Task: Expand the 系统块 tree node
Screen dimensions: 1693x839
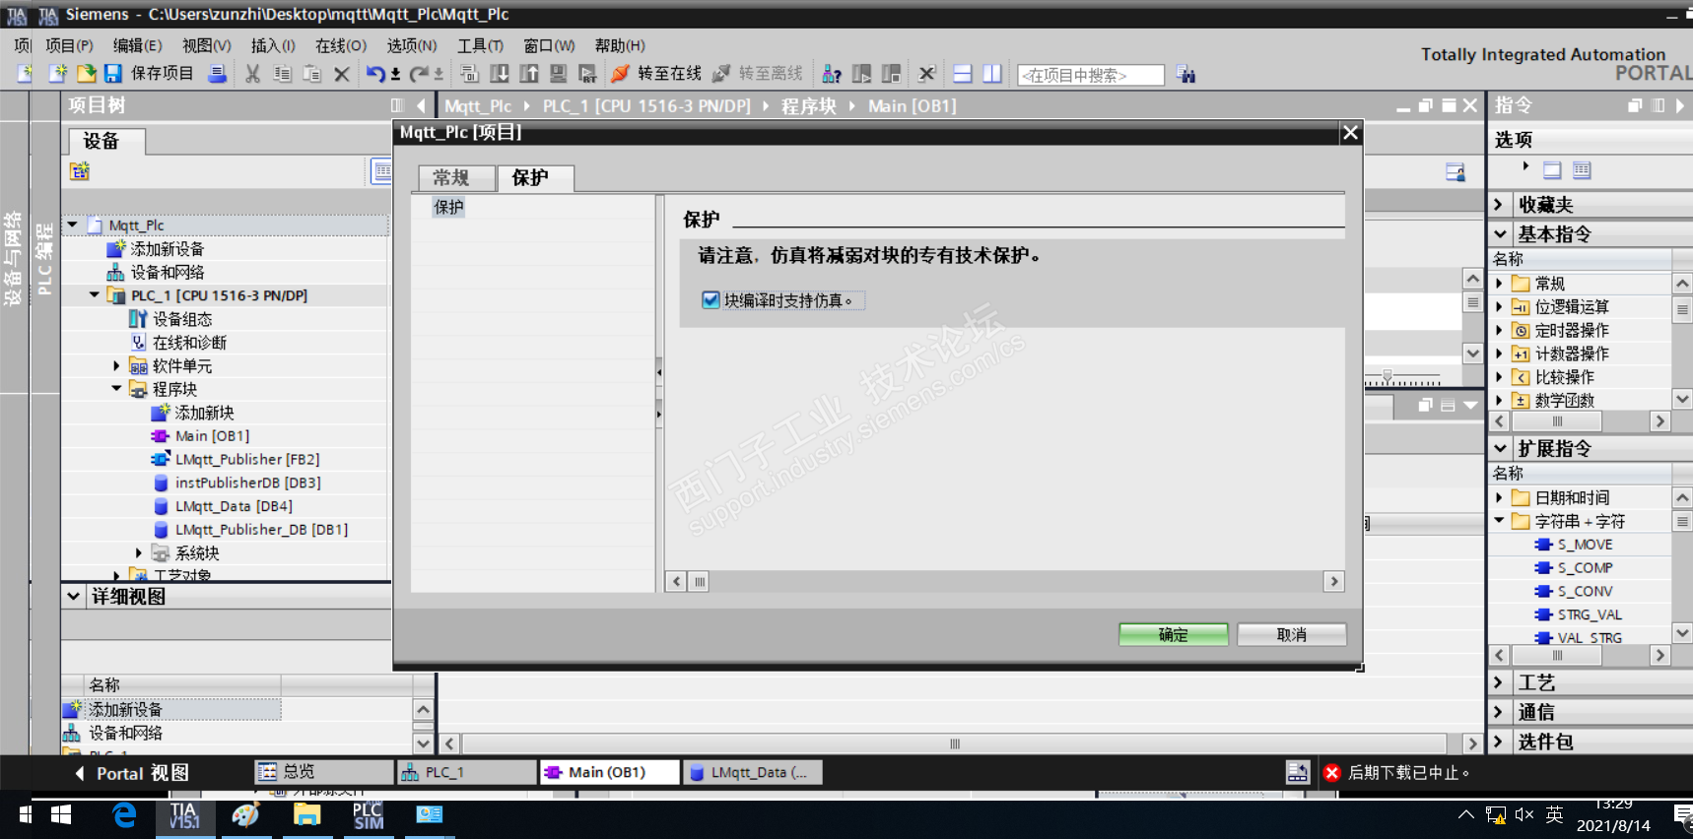Action: coord(139,553)
